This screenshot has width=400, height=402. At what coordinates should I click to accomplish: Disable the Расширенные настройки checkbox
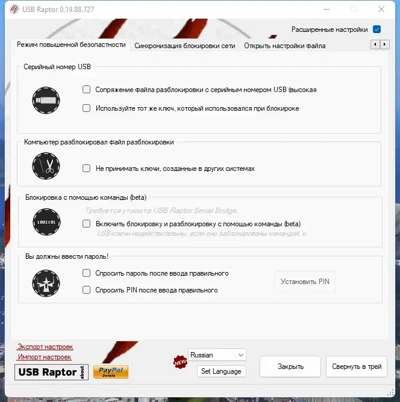[x=377, y=29]
